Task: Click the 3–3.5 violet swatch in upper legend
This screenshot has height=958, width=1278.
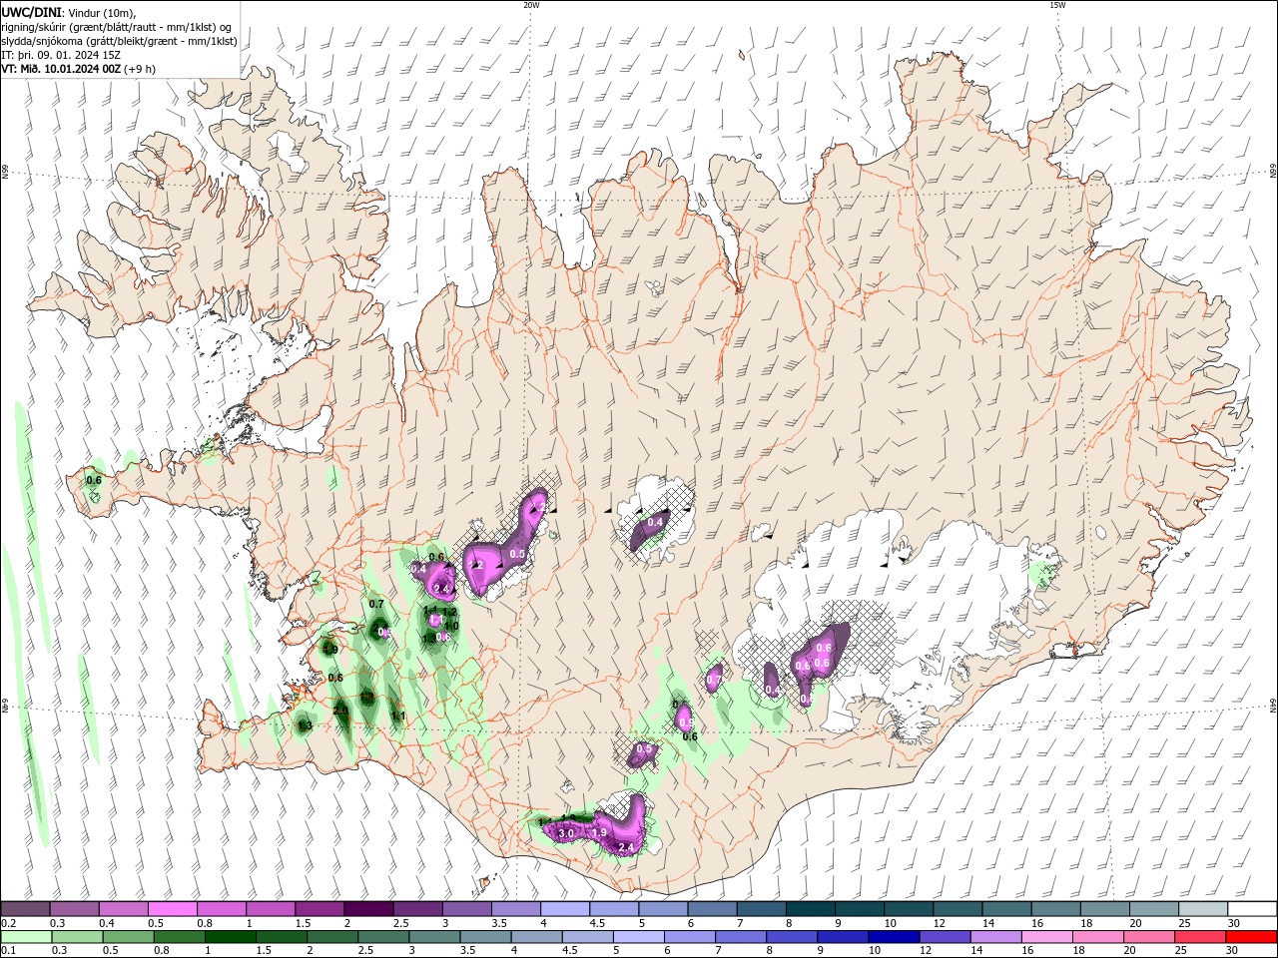Action: pos(467,909)
